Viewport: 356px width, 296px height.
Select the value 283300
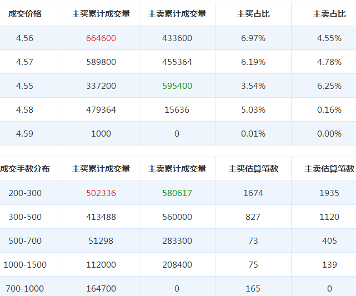click(x=177, y=240)
